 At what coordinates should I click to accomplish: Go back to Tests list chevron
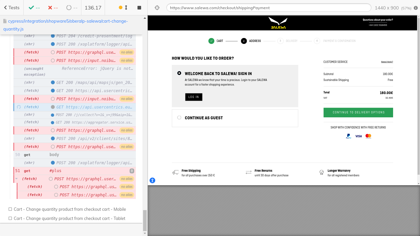click(6, 8)
